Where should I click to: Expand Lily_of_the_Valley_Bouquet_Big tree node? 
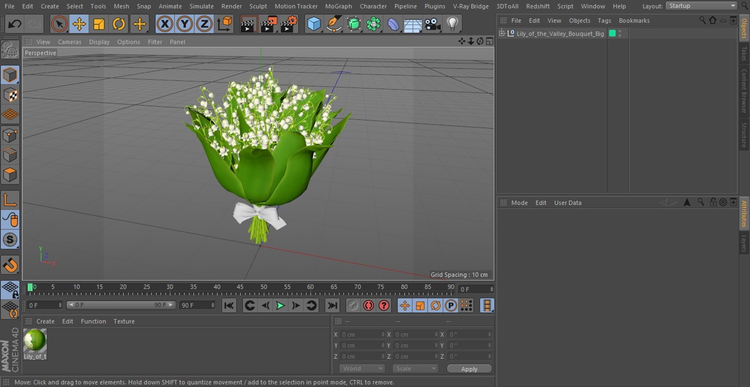502,33
